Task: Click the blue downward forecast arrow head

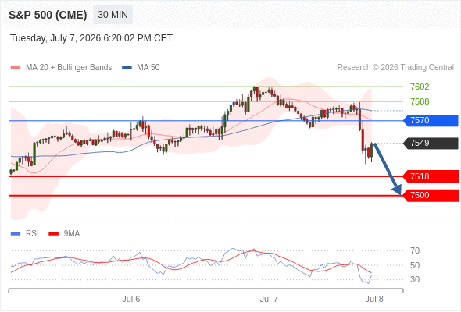Action: (x=397, y=190)
